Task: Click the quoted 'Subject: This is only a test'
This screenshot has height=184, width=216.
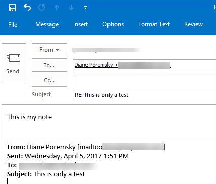Action: point(46,174)
